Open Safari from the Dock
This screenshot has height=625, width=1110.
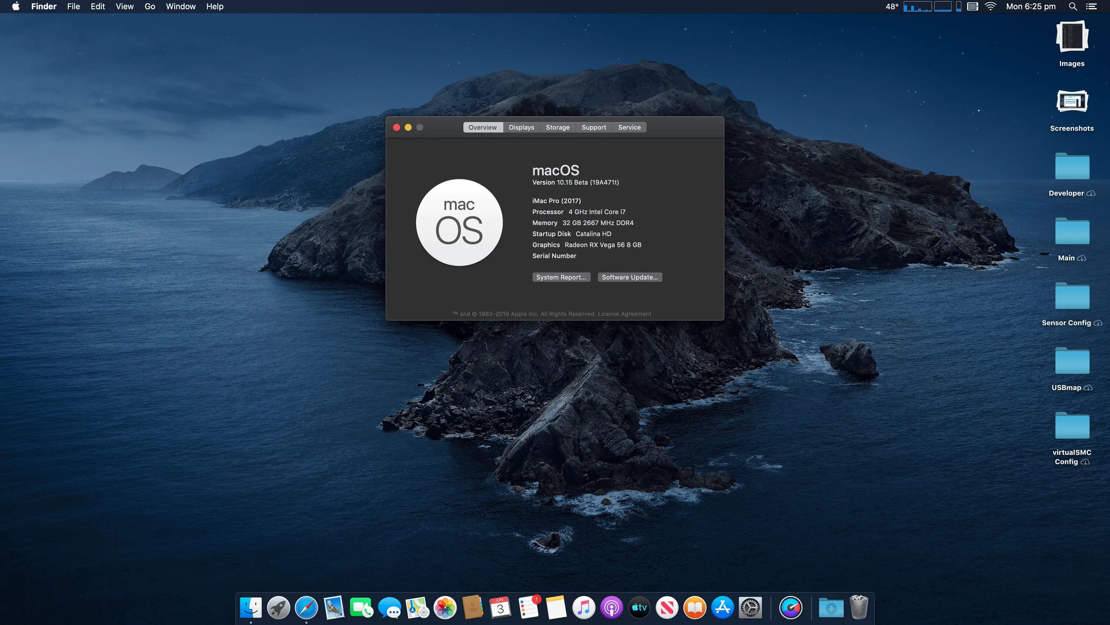pos(306,607)
